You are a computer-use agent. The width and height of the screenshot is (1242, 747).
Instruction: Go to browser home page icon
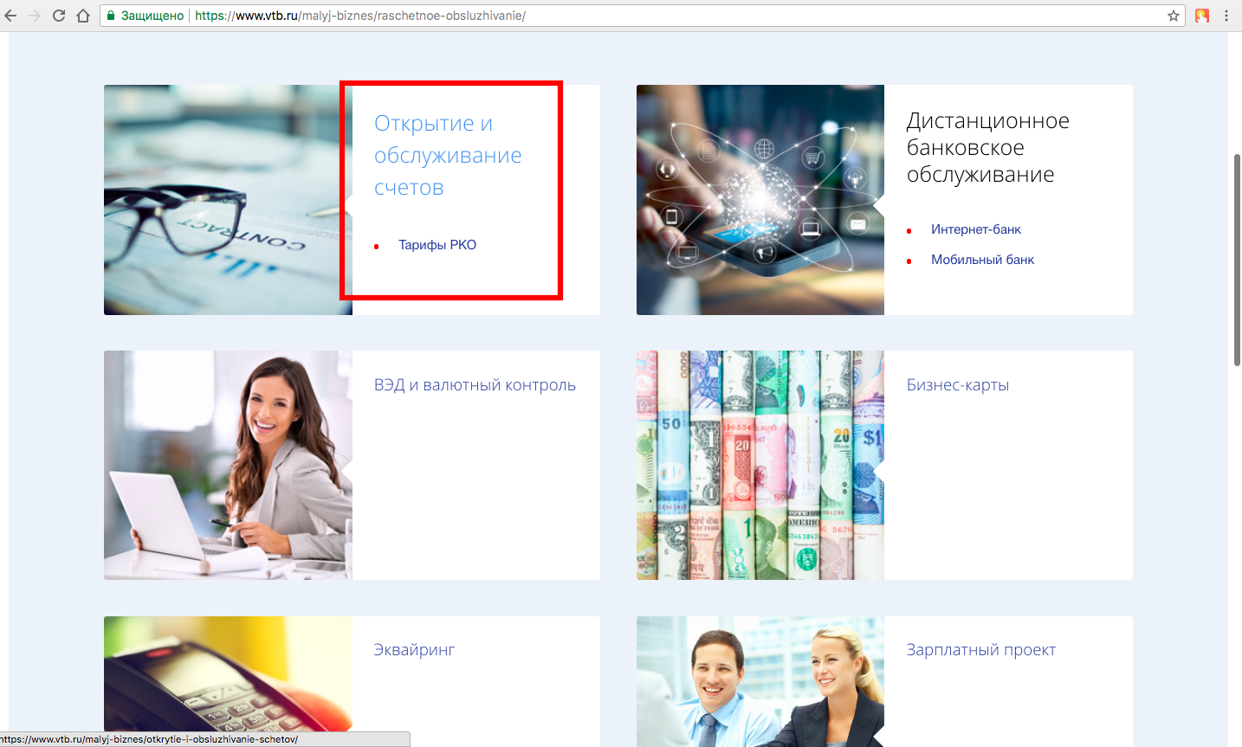83,16
